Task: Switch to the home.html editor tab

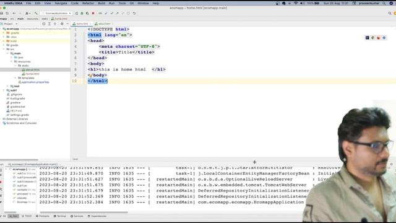Action: click(81, 24)
